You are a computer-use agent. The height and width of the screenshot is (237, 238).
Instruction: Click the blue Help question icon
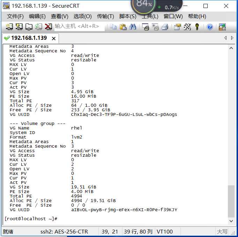pos(210,27)
